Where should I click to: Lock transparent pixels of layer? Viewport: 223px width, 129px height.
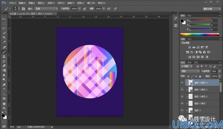tap(188, 77)
